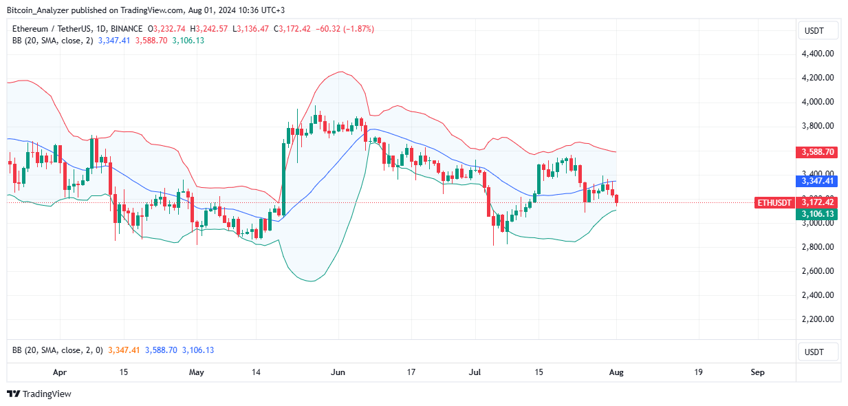Open the USDT currency selector above price axis

(x=818, y=31)
